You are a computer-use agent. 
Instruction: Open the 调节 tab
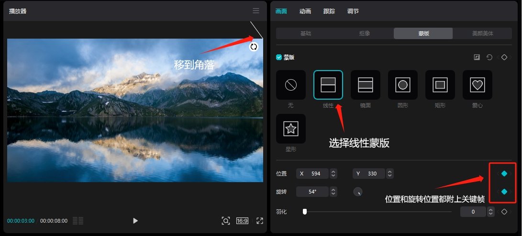tap(353, 11)
